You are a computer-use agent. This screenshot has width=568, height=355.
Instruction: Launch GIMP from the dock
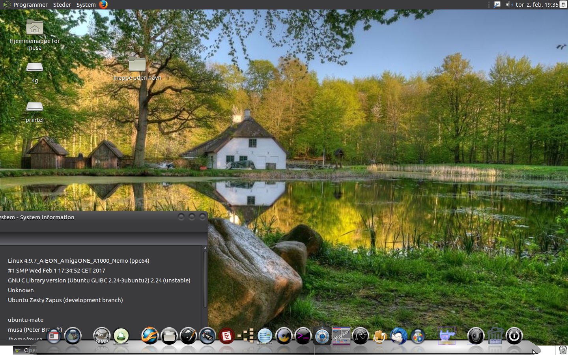(102, 336)
